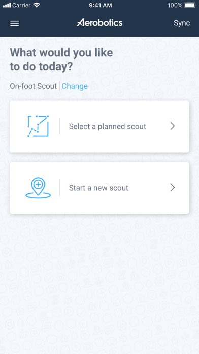Image resolution: width=199 pixels, height=354 pixels.
Task: Click the On-foot Scout mode label
Action: pyautogui.click(x=34, y=86)
